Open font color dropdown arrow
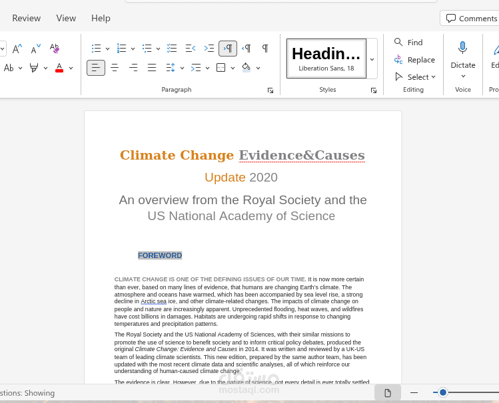 (x=71, y=68)
